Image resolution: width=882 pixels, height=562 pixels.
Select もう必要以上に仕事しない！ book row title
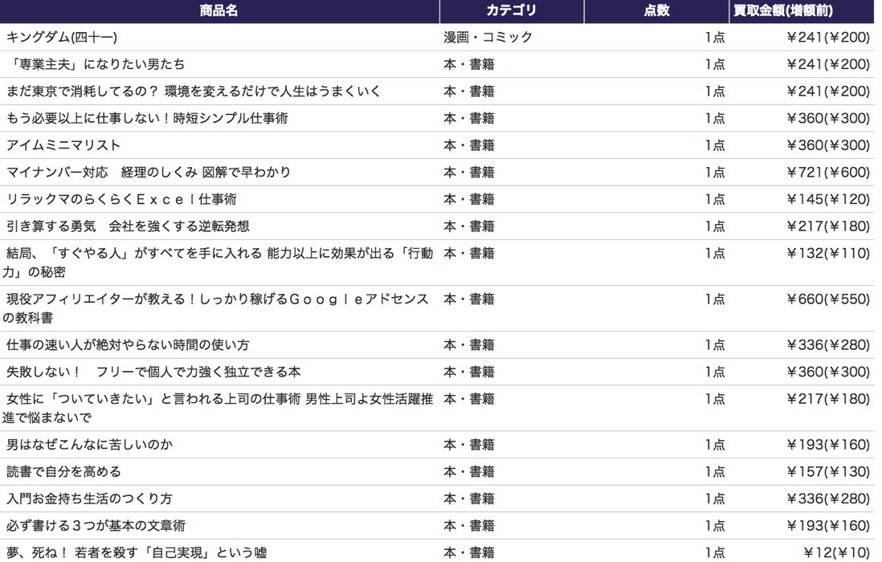pyautogui.click(x=147, y=119)
